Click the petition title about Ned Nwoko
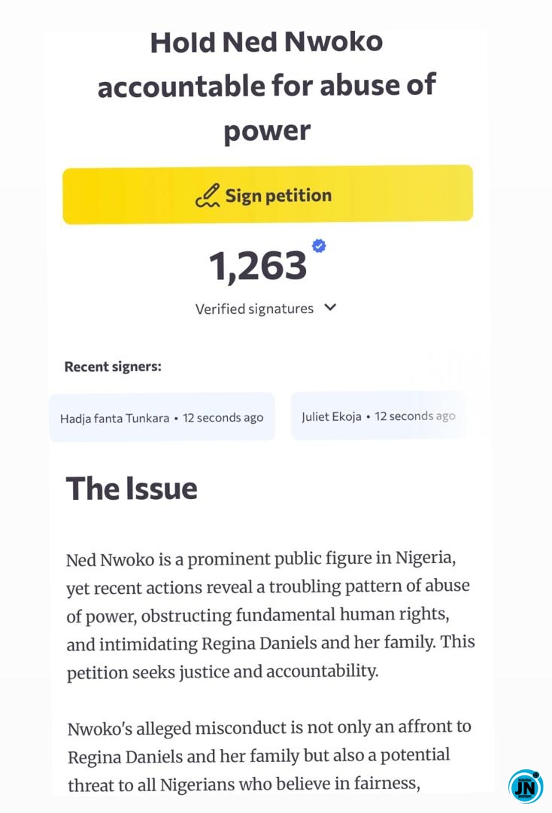This screenshot has height=813, width=552. 266,86
